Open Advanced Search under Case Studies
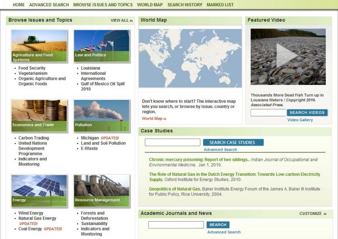 point(220,150)
